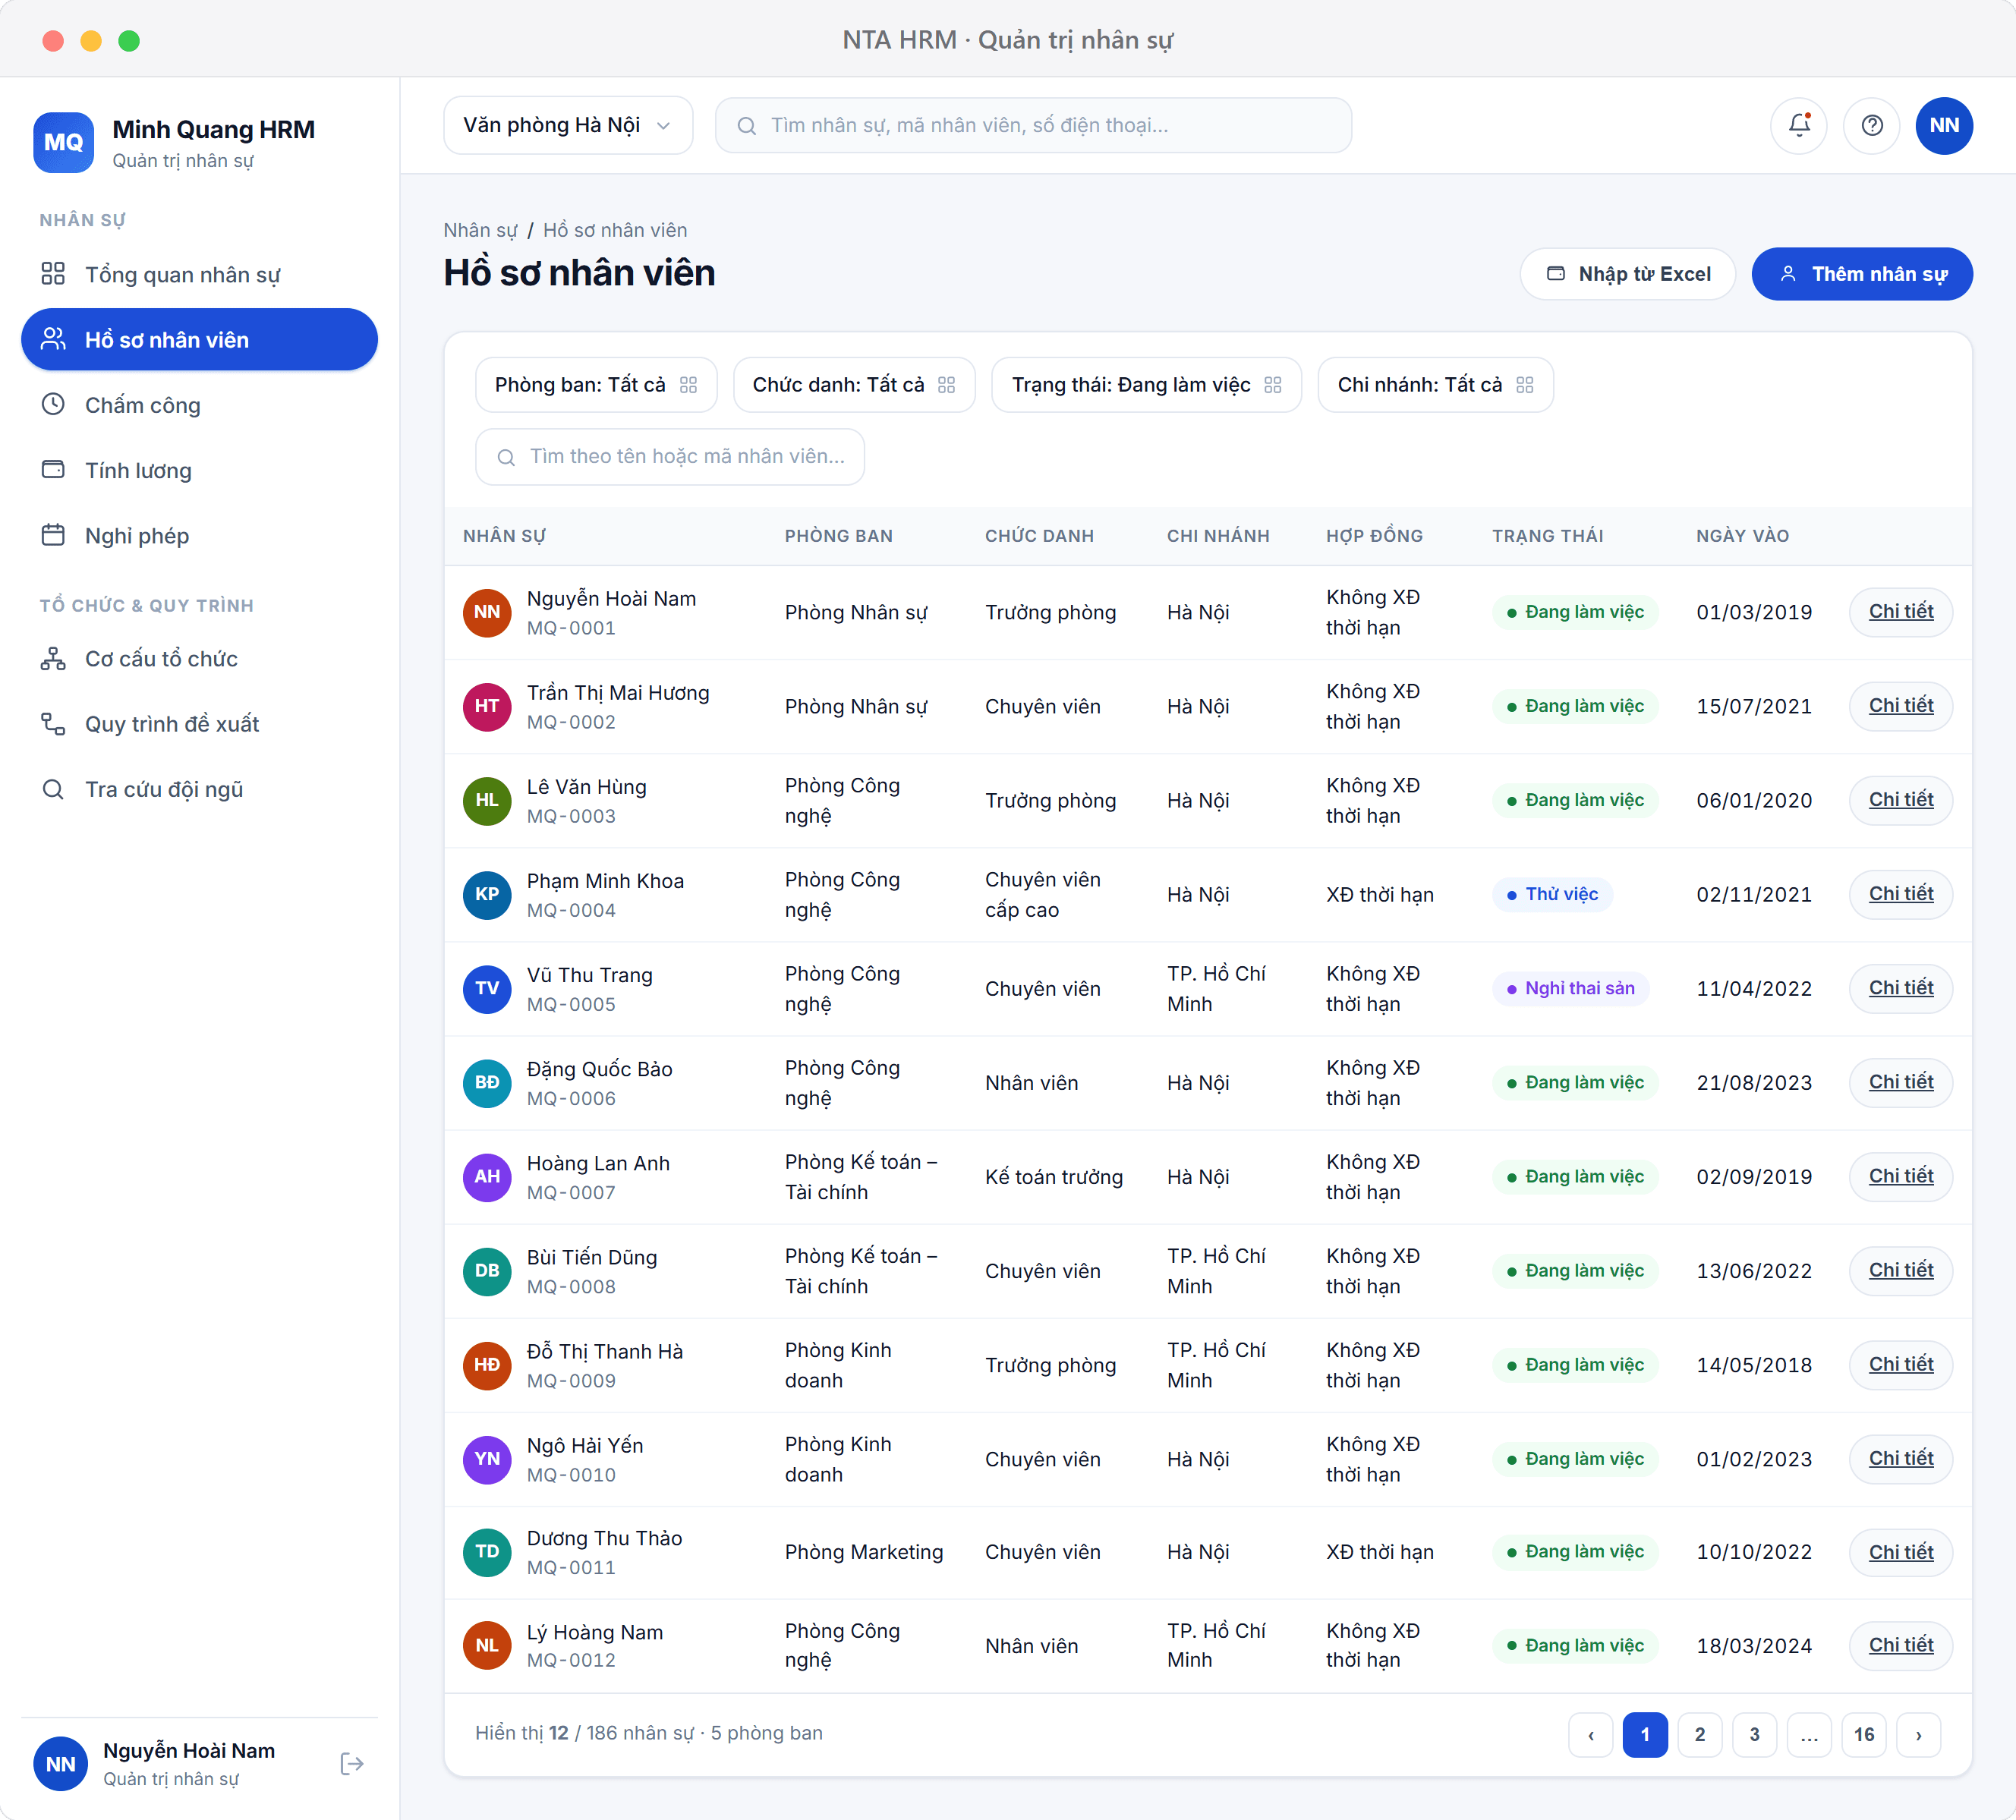Open Chi tiết for Đặng Quốc Bảo
The image size is (2016, 1820).
(x=1900, y=1082)
